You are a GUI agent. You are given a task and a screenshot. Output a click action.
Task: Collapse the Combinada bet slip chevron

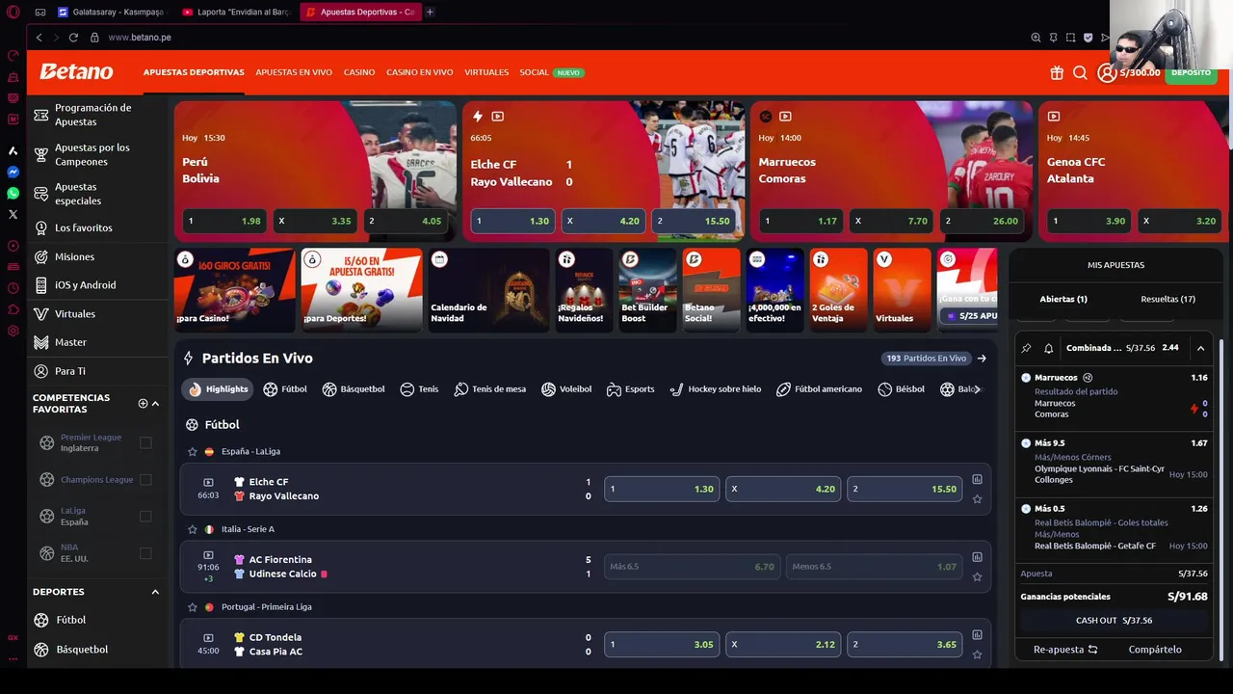point(1200,348)
